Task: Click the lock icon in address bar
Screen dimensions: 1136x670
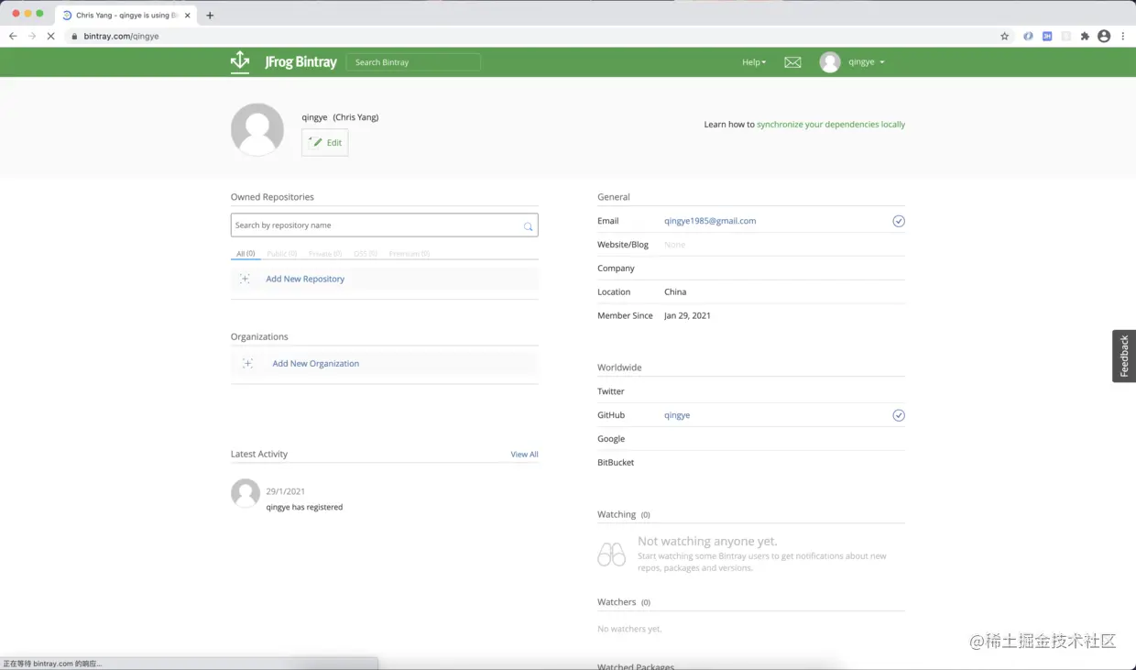Action: [75, 37]
